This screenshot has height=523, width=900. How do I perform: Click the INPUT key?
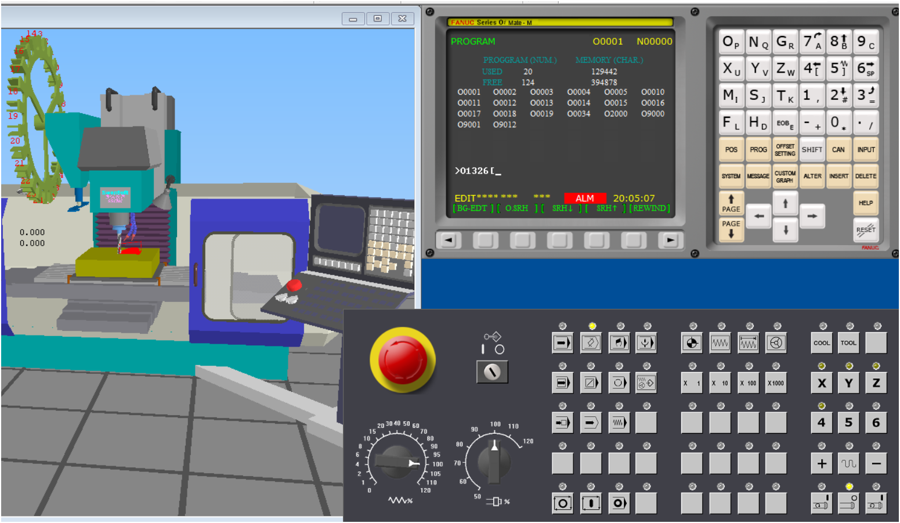tap(866, 149)
